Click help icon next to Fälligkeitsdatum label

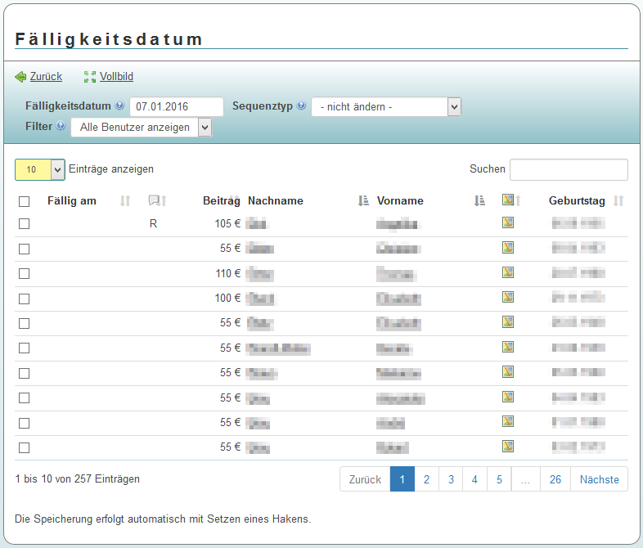pyautogui.click(x=119, y=106)
